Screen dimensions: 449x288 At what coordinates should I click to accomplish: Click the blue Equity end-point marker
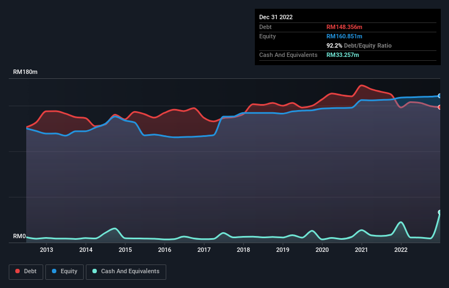point(440,96)
